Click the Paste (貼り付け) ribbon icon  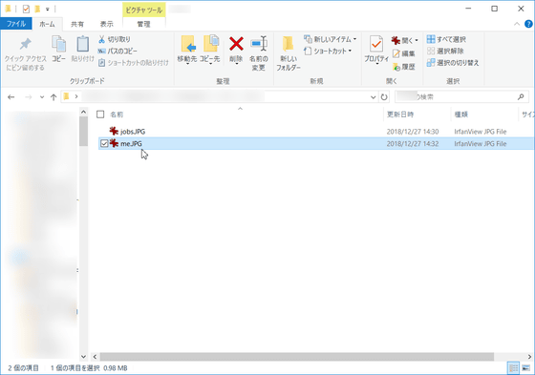(82, 45)
